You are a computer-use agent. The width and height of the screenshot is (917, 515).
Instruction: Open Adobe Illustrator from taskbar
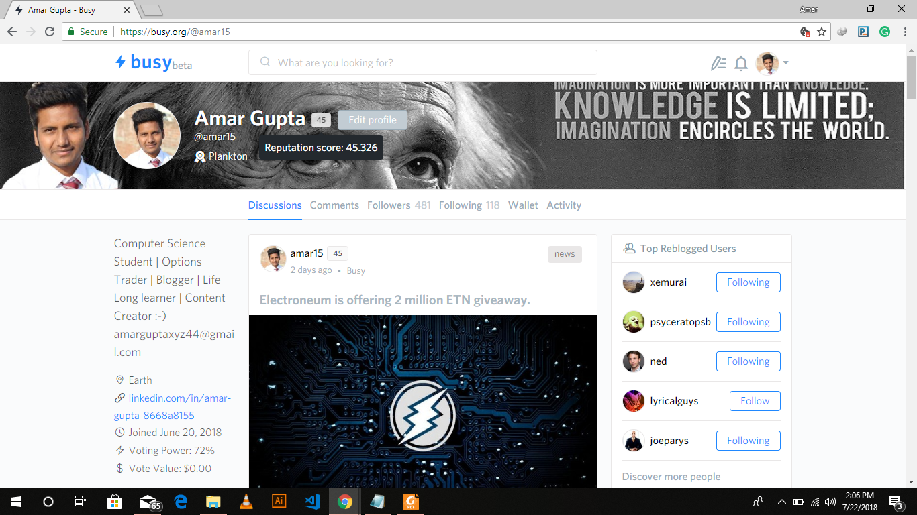point(279,502)
